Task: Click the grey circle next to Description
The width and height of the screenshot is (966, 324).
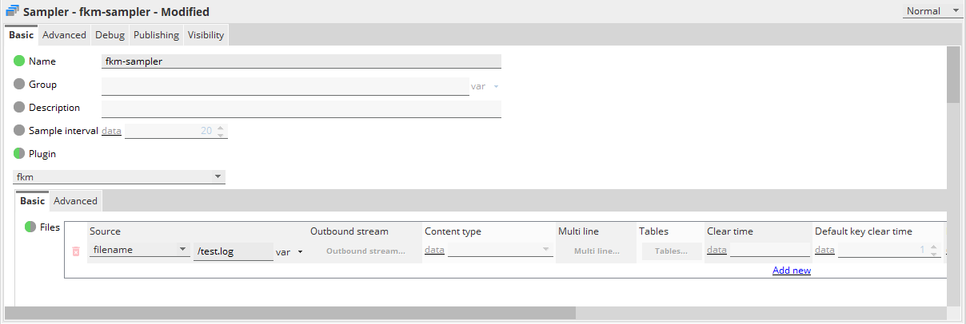Action: (x=19, y=108)
